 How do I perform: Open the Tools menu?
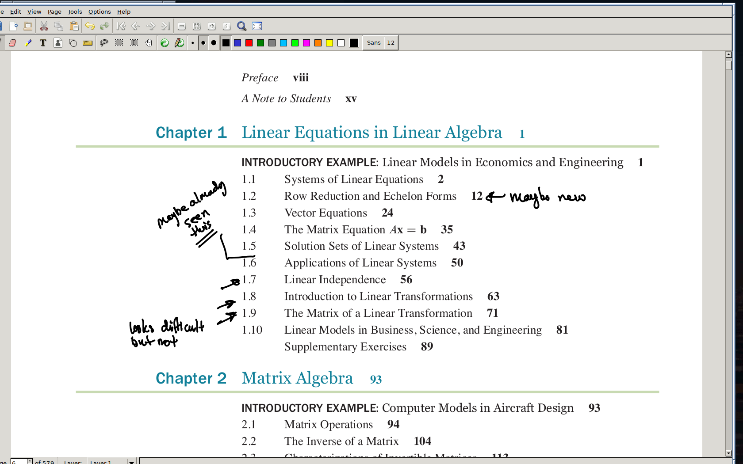pyautogui.click(x=74, y=11)
